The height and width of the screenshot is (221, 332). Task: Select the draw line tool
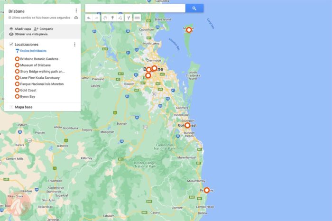120,18
